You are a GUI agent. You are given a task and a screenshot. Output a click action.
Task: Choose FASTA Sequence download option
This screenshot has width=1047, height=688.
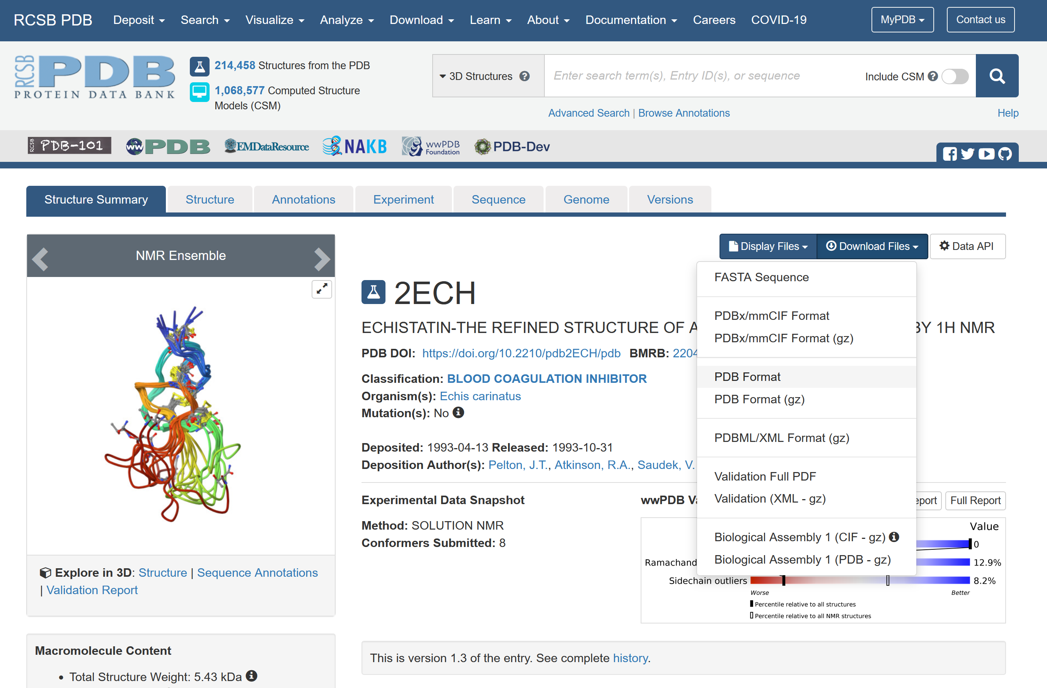click(x=761, y=277)
